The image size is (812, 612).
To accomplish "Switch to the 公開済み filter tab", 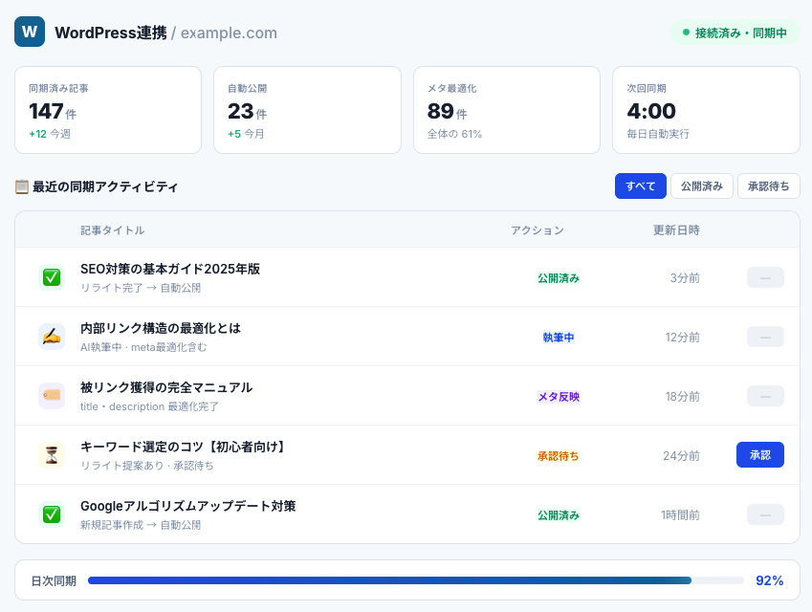I will [x=702, y=186].
